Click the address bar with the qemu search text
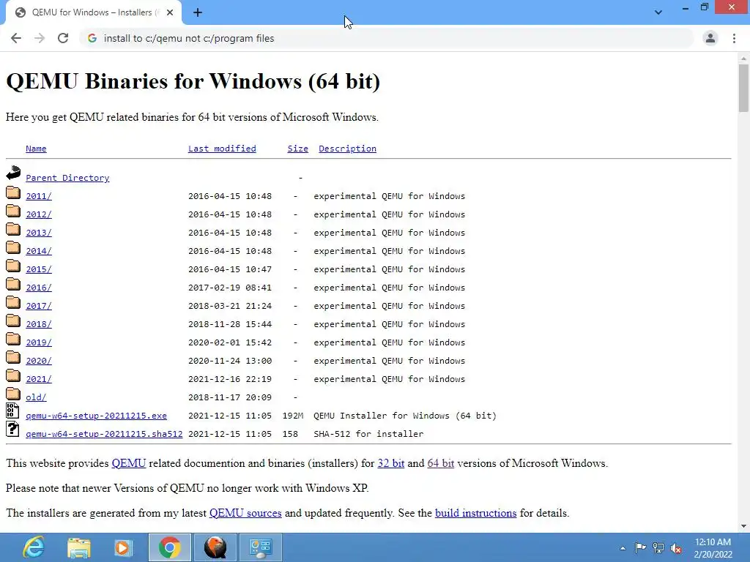Image resolution: width=750 pixels, height=562 pixels. pos(387,38)
